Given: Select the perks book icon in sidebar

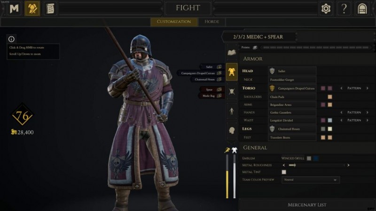Looking at the screenshot, I should click(232, 52).
